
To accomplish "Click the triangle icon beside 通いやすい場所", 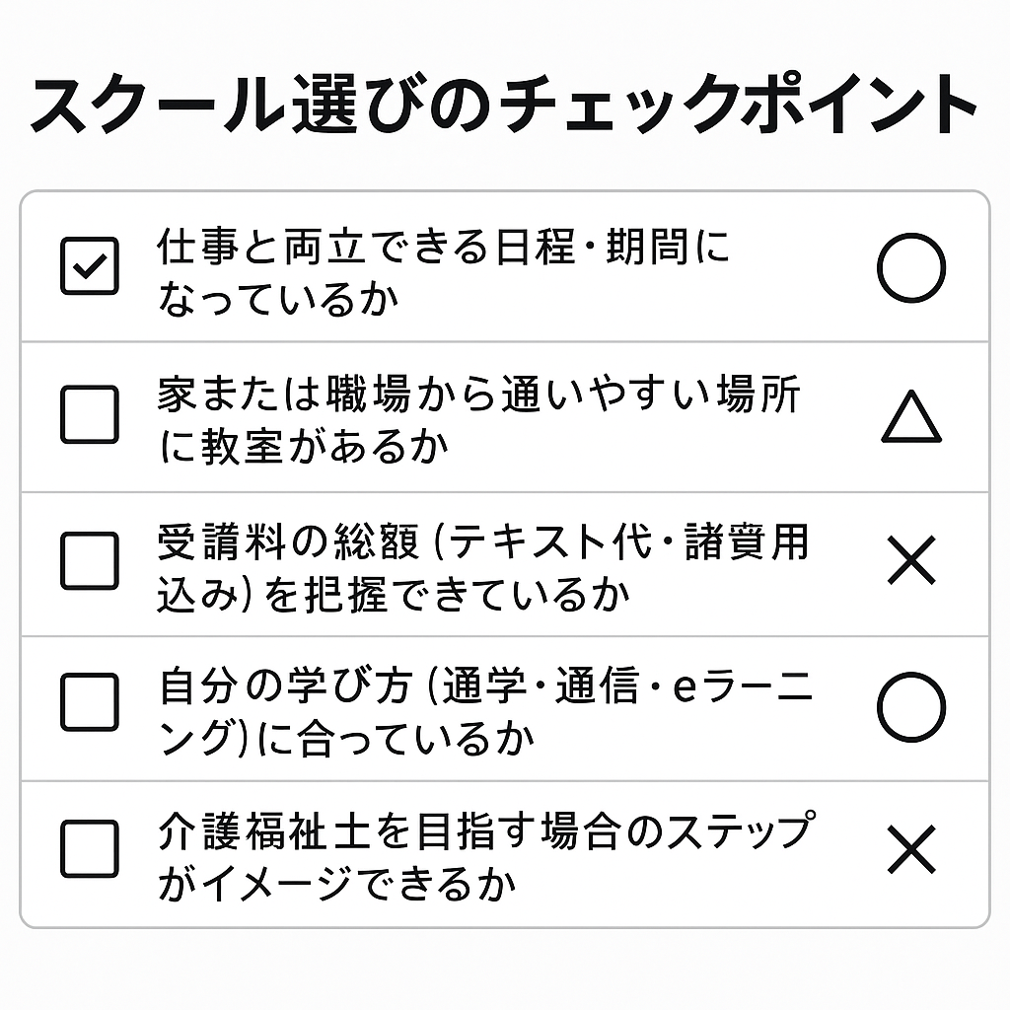I will pyautogui.click(x=910, y=417).
